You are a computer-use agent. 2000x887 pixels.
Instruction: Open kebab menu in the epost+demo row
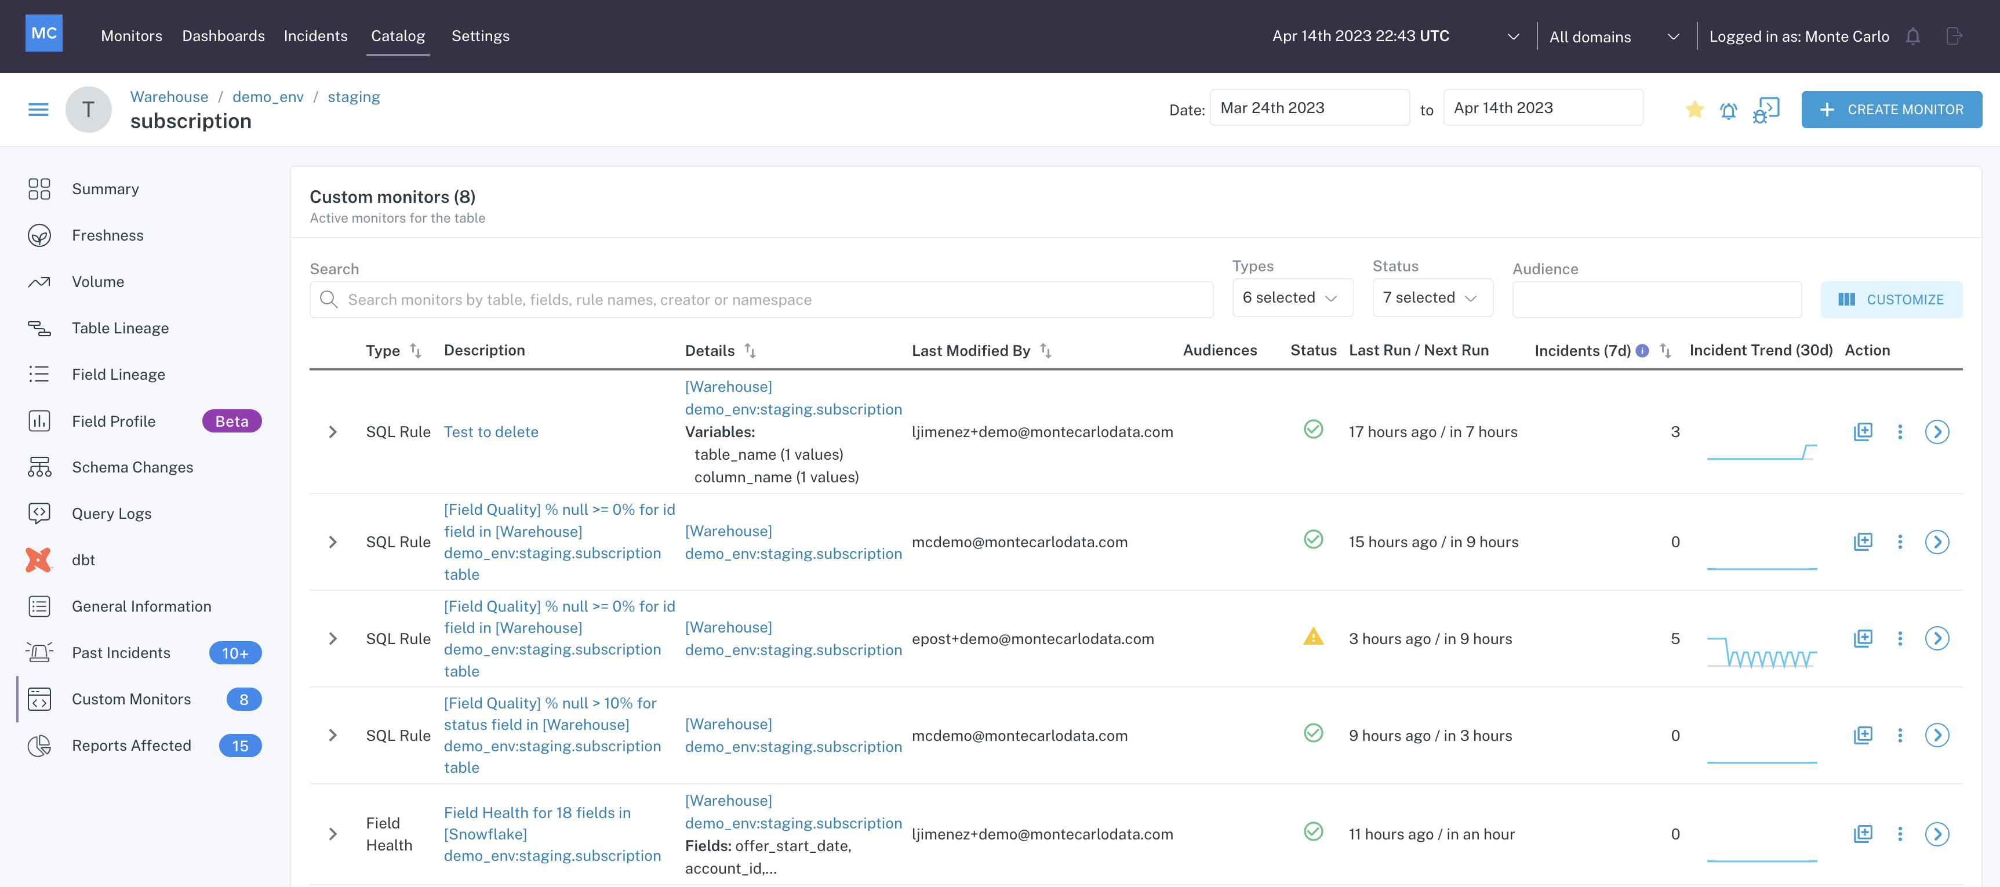(1900, 638)
